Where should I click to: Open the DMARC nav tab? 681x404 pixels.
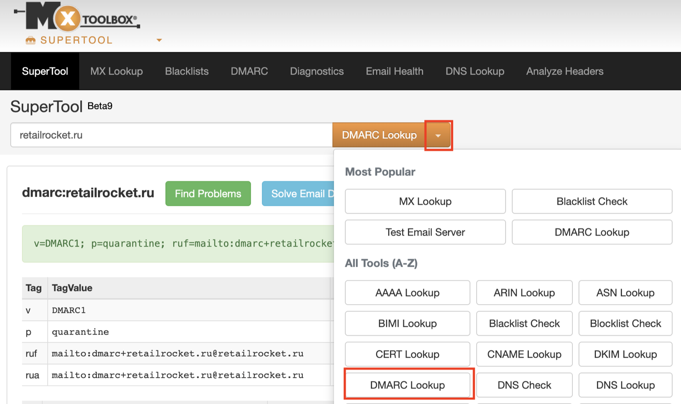pos(249,71)
